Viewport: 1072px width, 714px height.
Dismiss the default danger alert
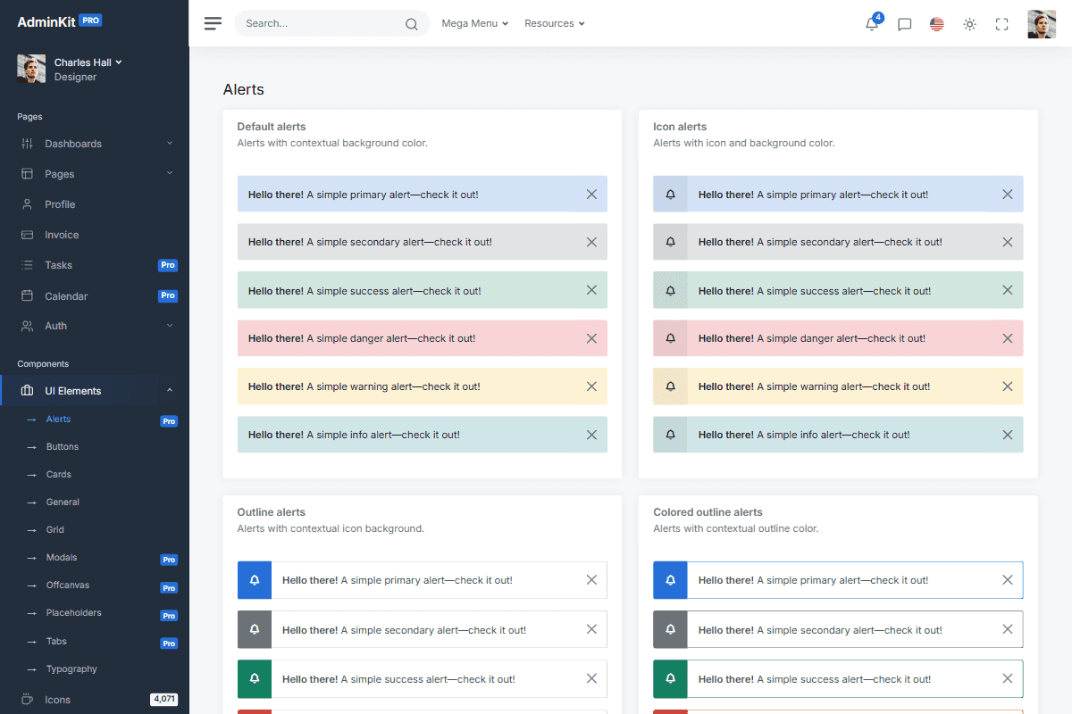coord(591,338)
